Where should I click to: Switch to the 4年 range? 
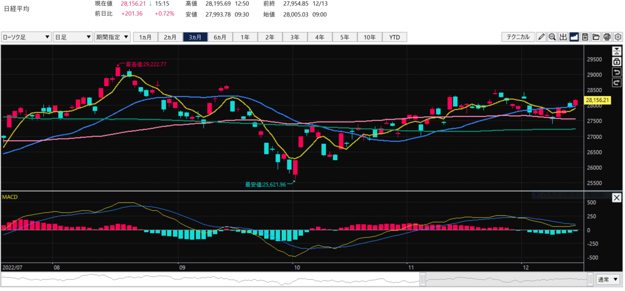click(x=320, y=37)
